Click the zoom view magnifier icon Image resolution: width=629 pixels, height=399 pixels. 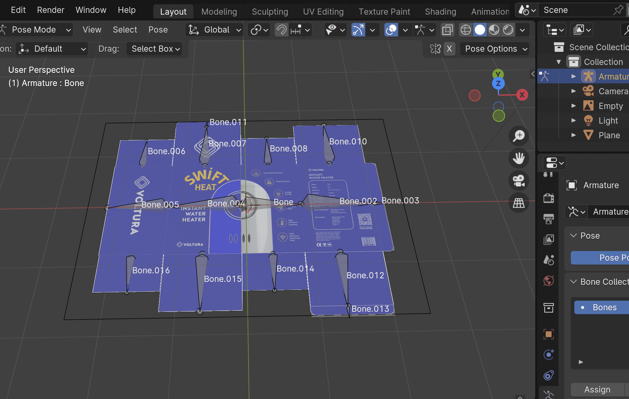(519, 136)
